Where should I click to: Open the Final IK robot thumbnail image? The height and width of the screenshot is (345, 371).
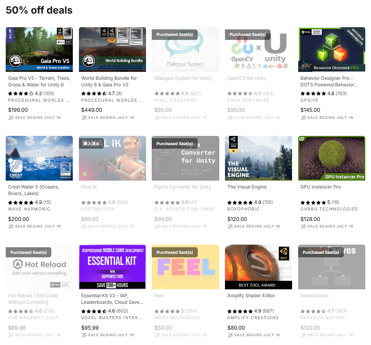click(x=112, y=158)
